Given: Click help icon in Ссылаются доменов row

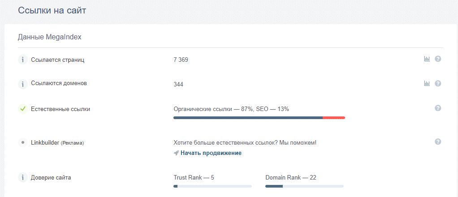Looking at the screenshot, I should click(x=437, y=83).
